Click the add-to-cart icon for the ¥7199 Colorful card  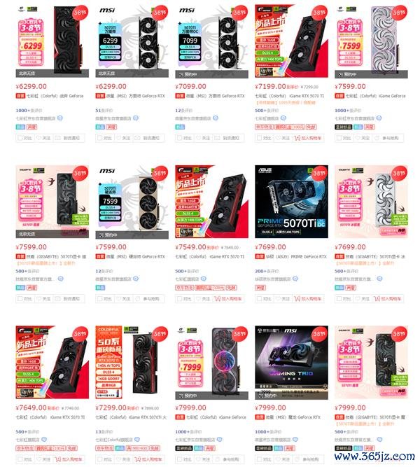(x=297, y=138)
